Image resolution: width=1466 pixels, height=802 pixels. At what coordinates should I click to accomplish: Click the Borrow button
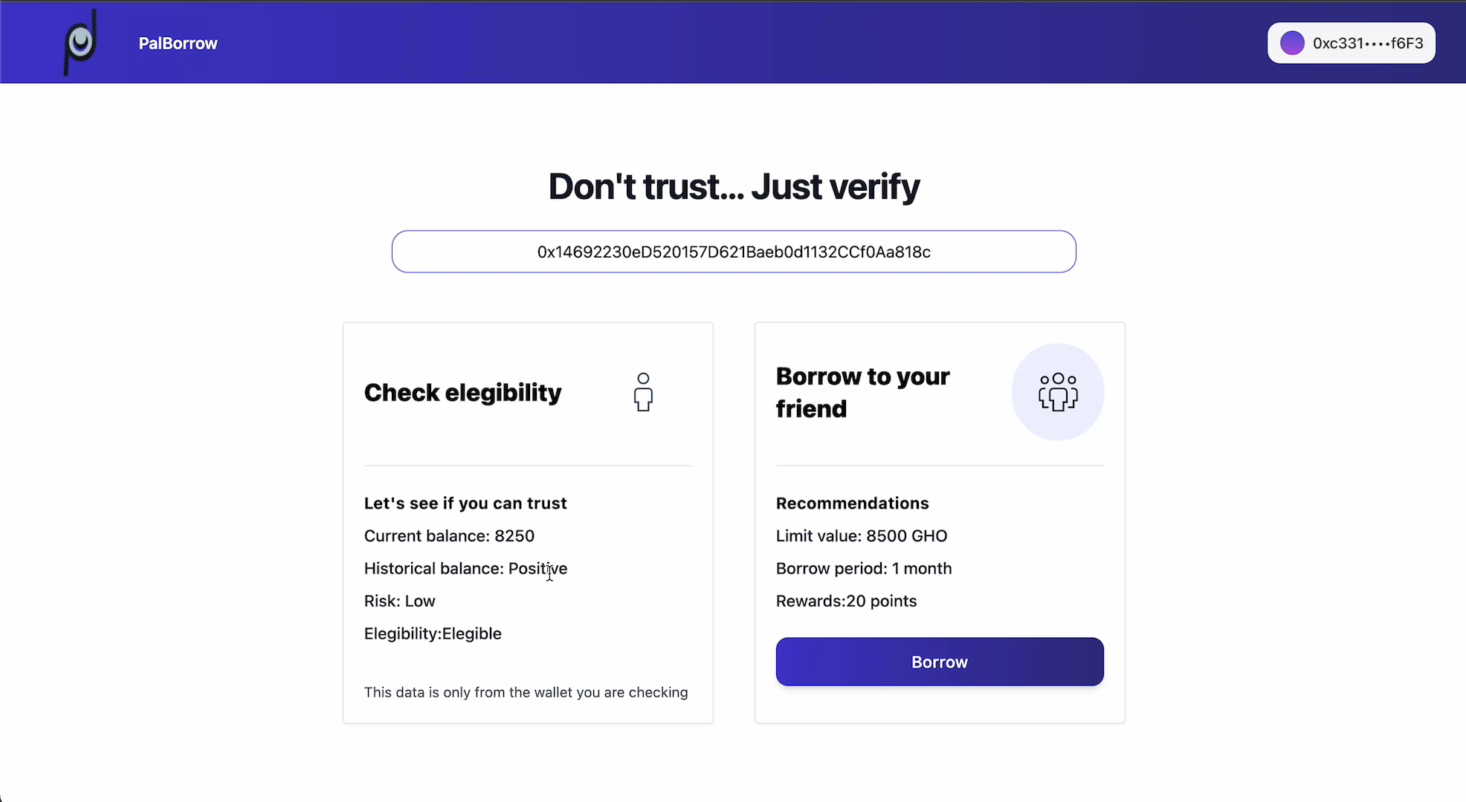940,662
